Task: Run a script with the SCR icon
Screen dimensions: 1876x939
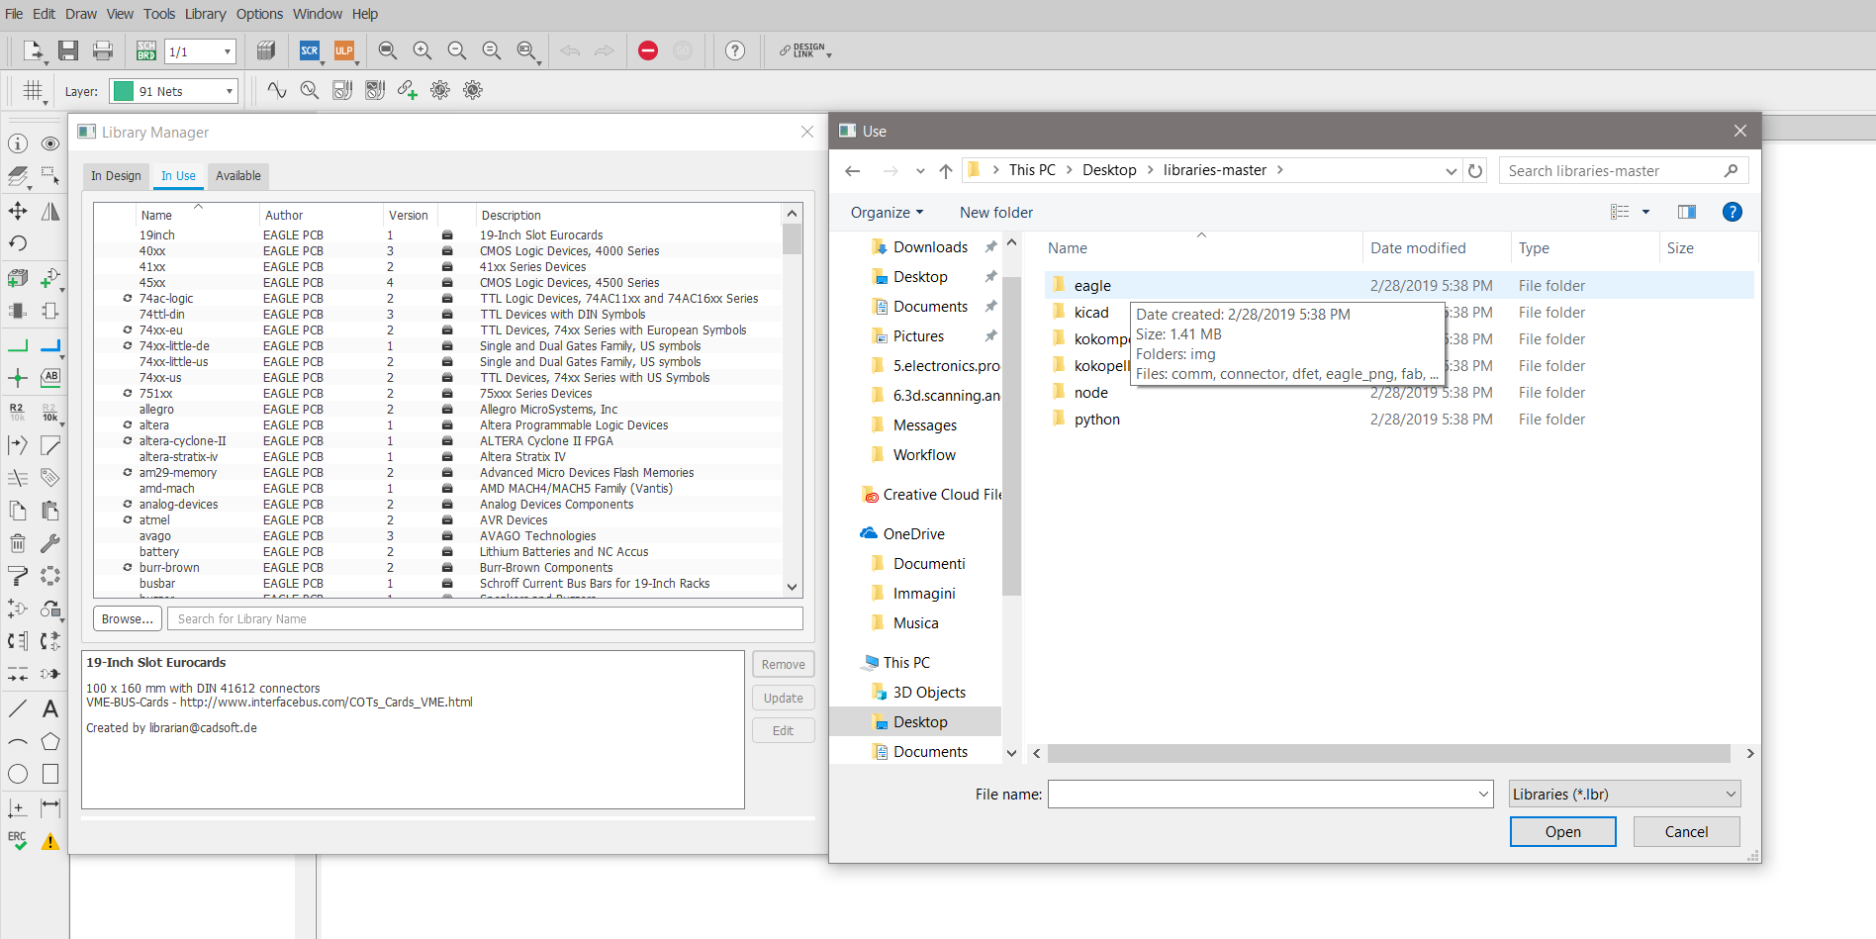Action: click(310, 50)
